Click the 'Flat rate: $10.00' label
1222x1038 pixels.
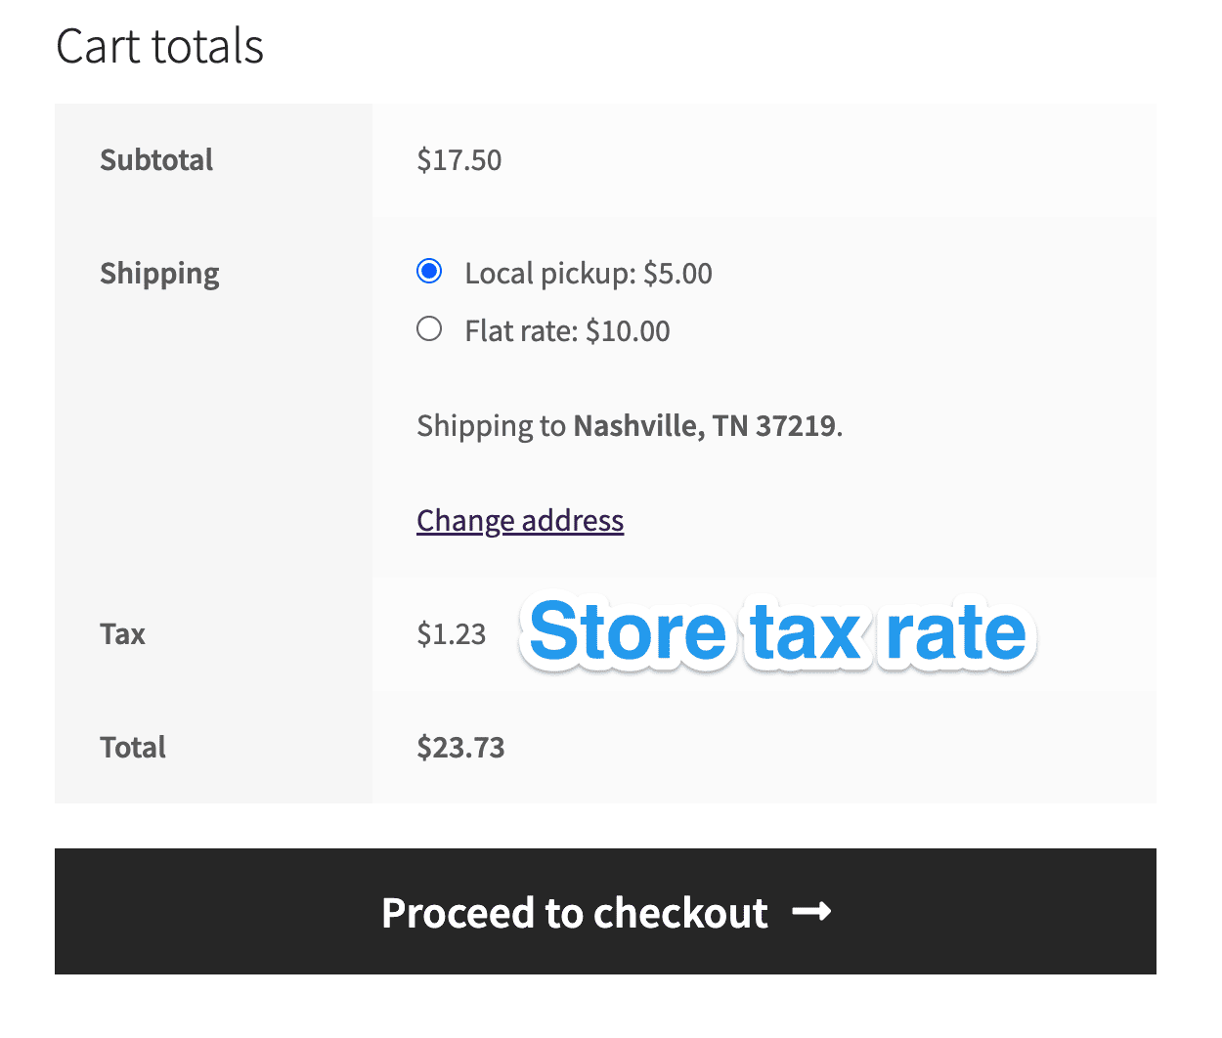(x=568, y=331)
